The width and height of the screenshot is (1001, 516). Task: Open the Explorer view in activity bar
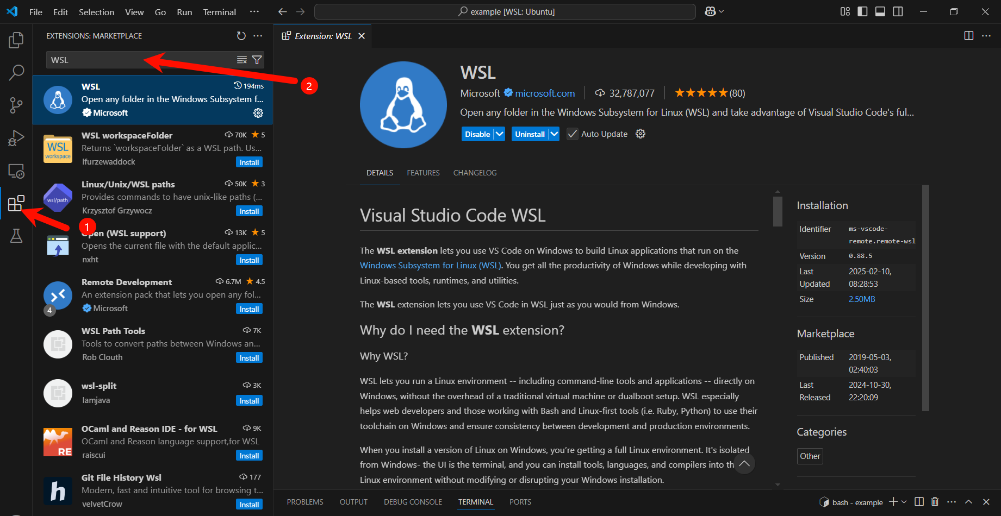[16, 40]
